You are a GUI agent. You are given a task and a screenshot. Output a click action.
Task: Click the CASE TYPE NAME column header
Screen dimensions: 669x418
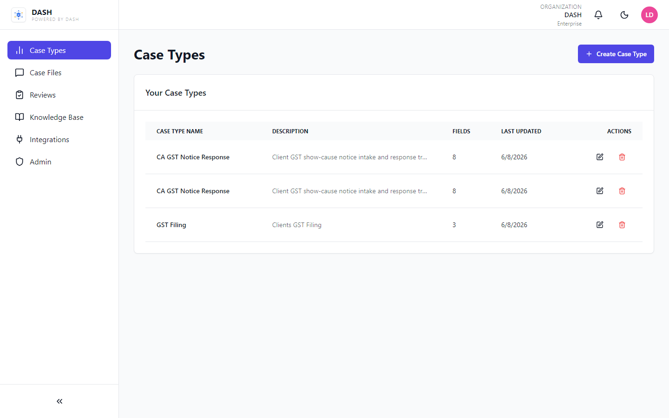tap(180, 131)
